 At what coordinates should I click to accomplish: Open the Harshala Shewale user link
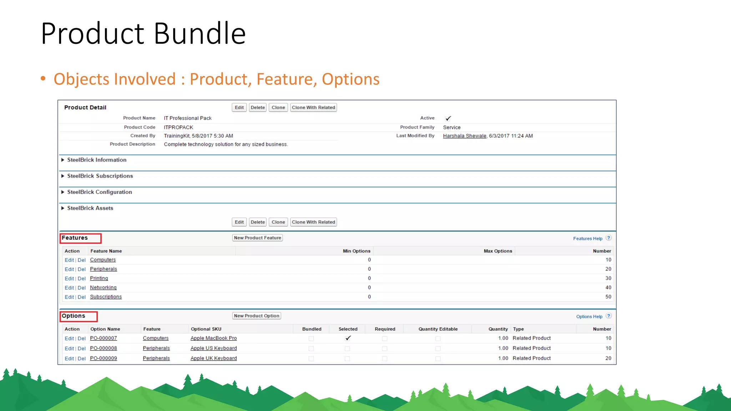pos(465,136)
